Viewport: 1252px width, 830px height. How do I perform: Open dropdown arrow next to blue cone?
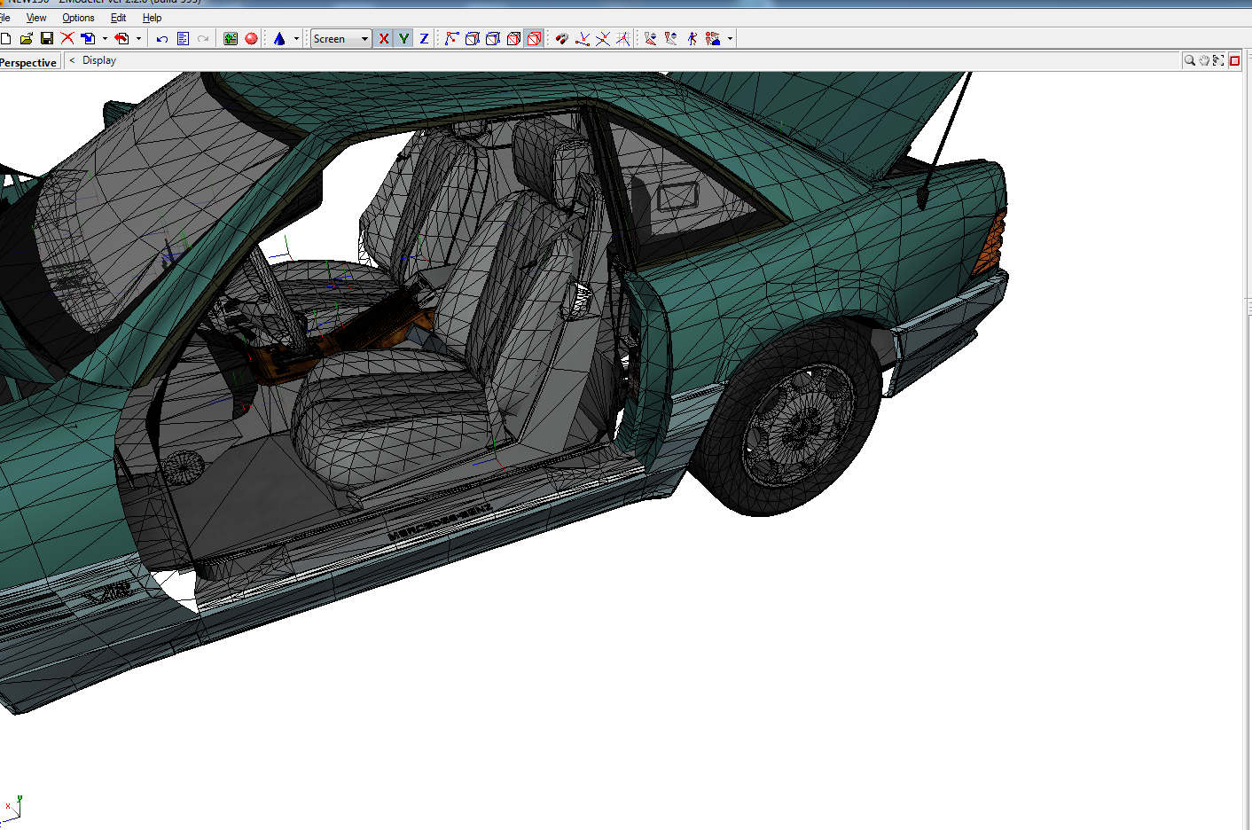tap(296, 39)
